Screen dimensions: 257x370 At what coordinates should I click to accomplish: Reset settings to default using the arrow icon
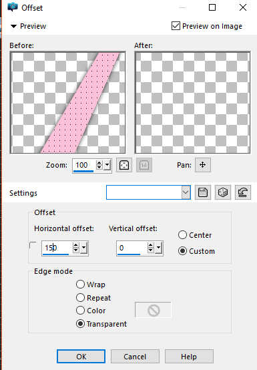(x=243, y=192)
